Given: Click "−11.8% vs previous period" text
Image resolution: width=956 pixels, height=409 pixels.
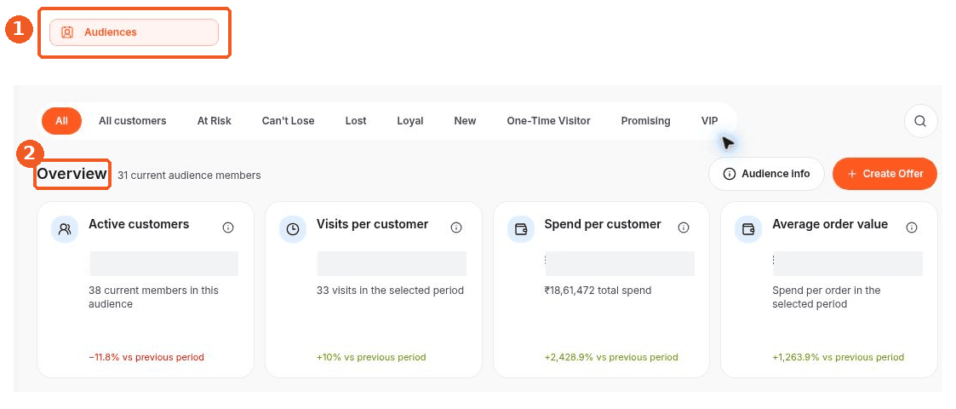Looking at the screenshot, I should 146,357.
